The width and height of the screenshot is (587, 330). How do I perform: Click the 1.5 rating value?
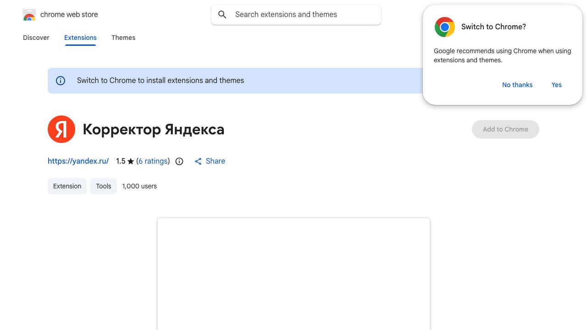click(121, 161)
